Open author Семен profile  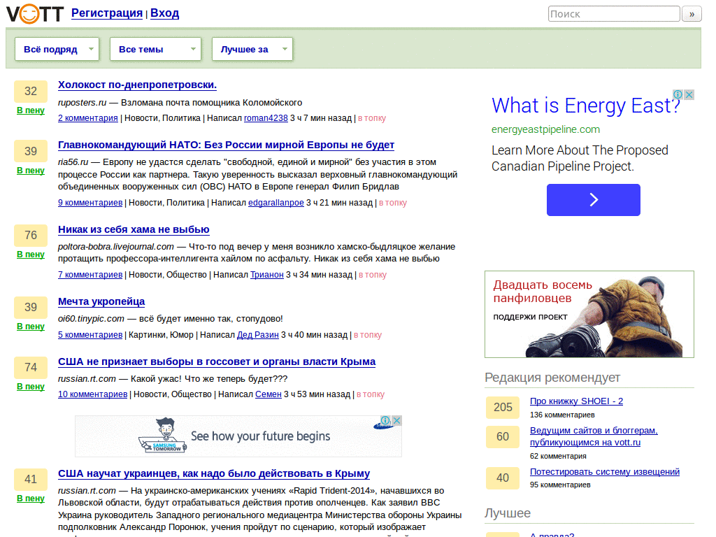click(268, 394)
